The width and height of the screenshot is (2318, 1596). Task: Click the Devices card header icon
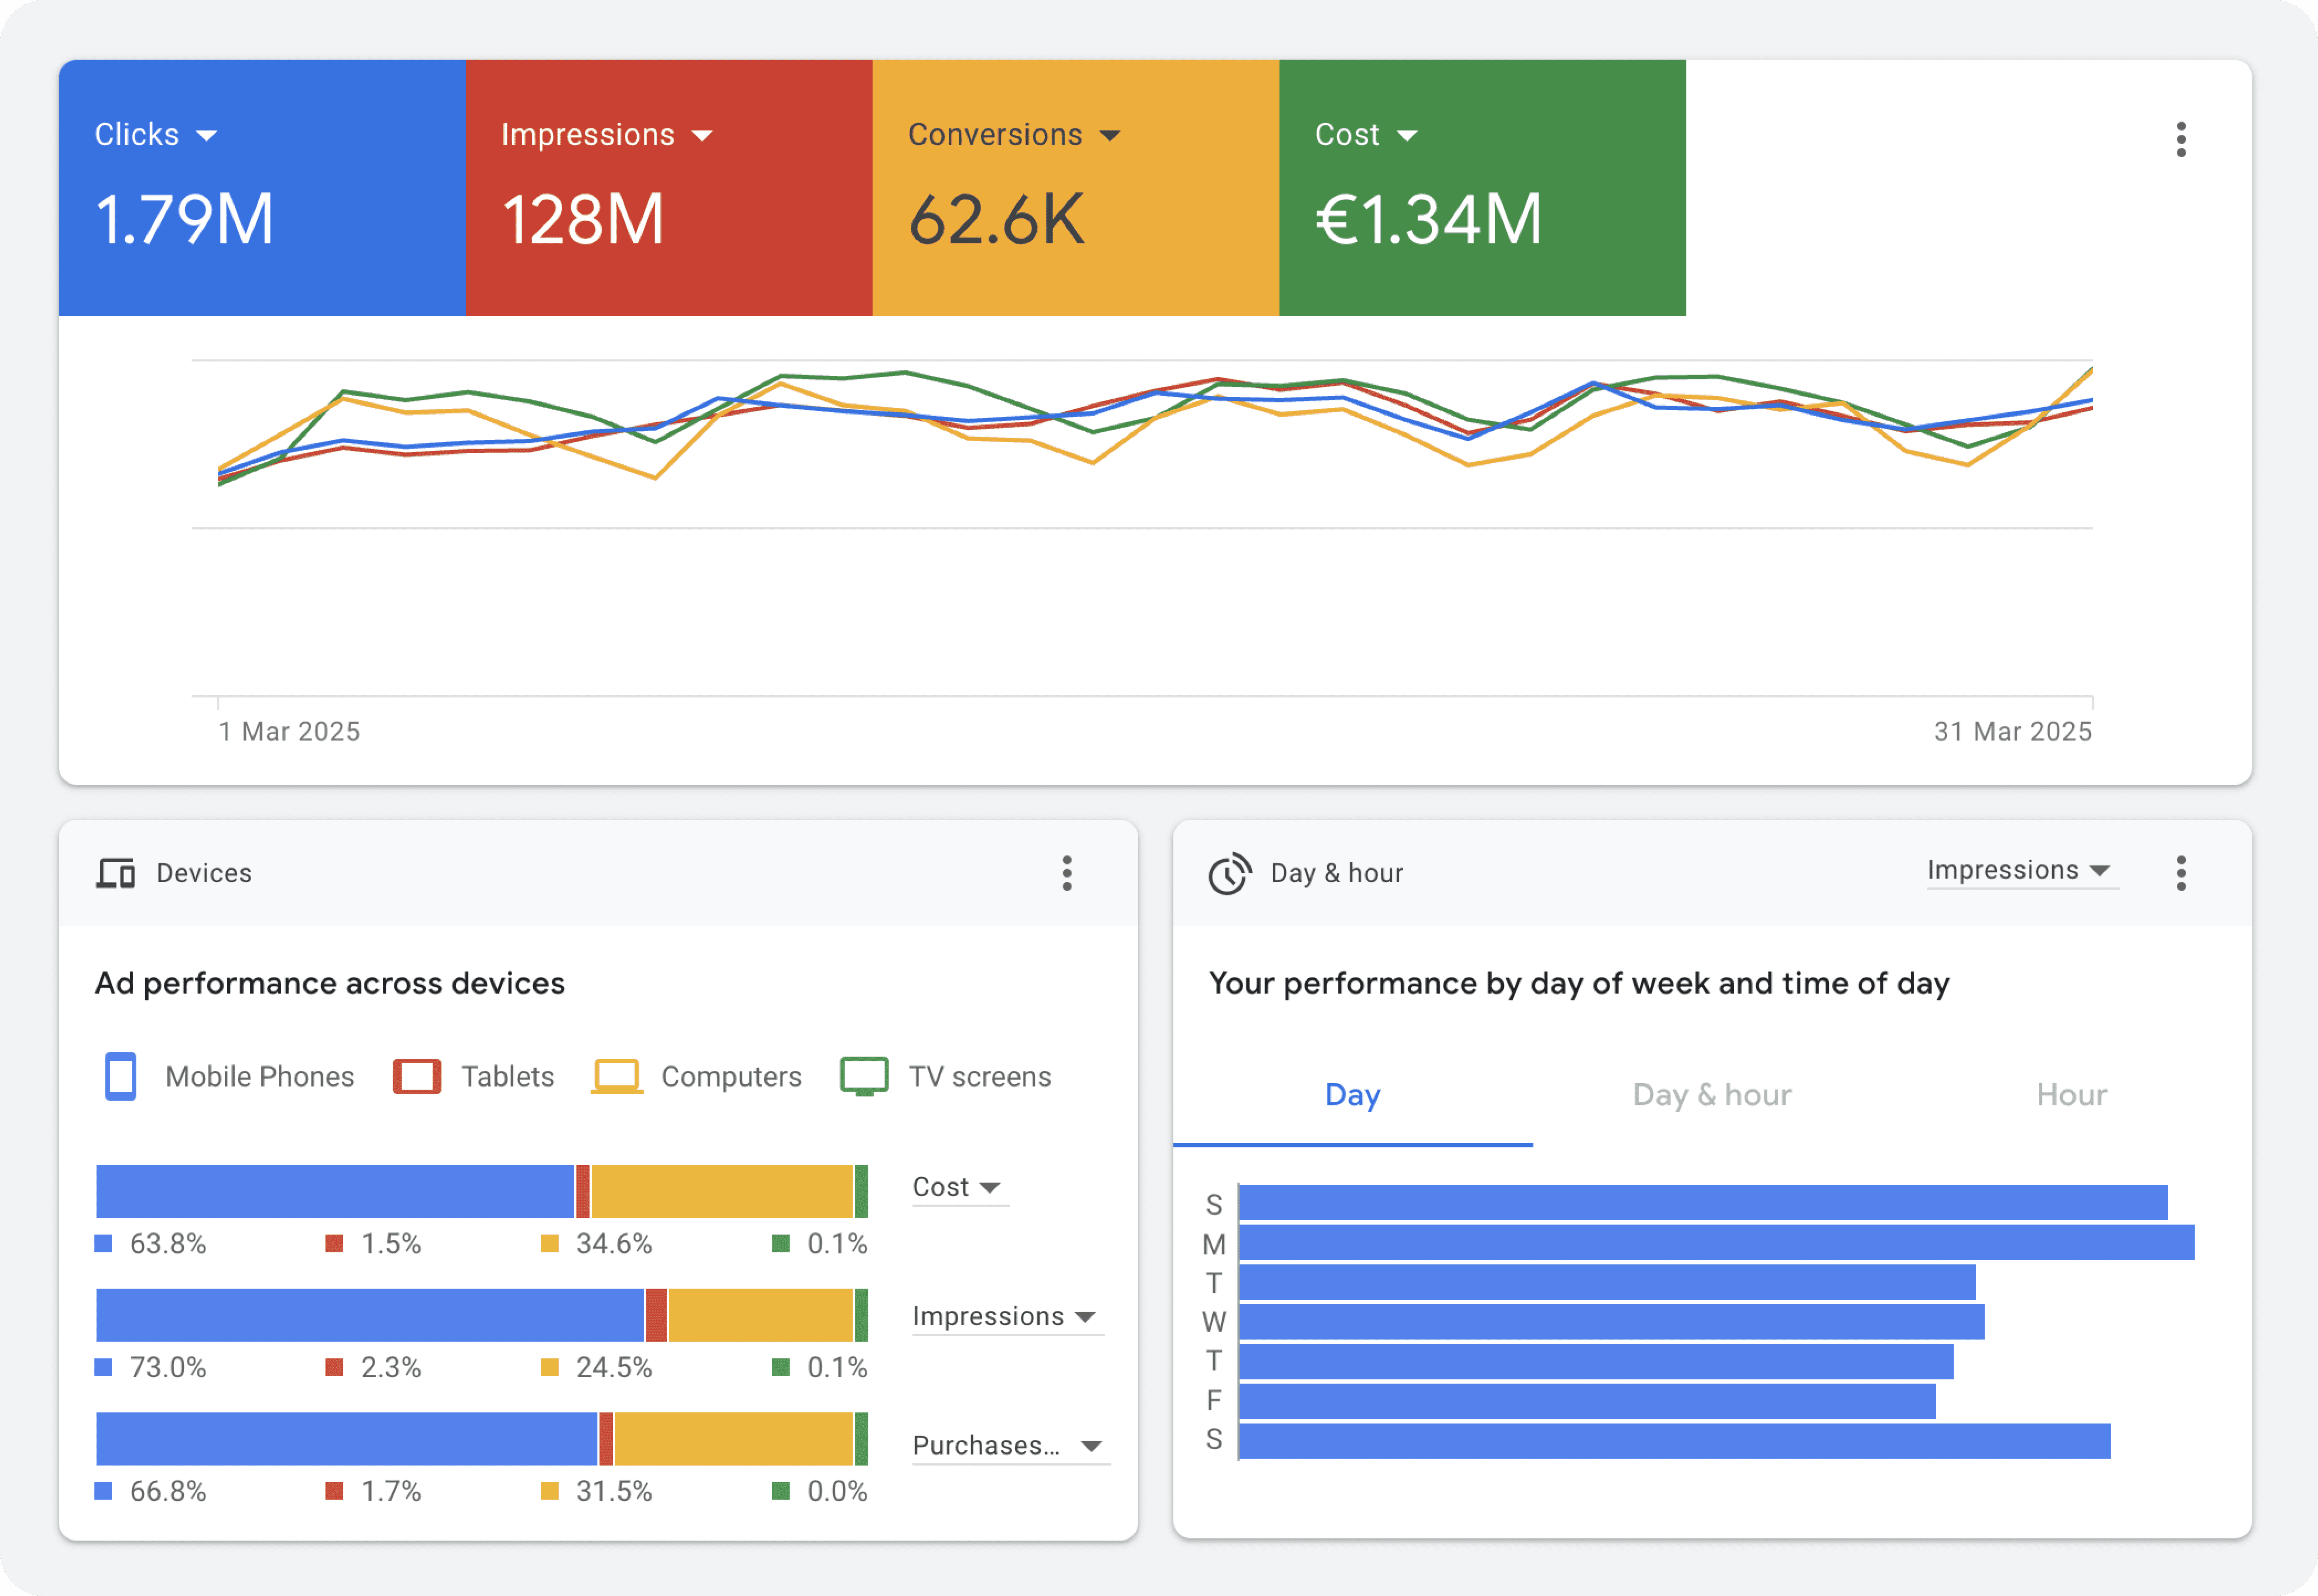click(x=116, y=873)
